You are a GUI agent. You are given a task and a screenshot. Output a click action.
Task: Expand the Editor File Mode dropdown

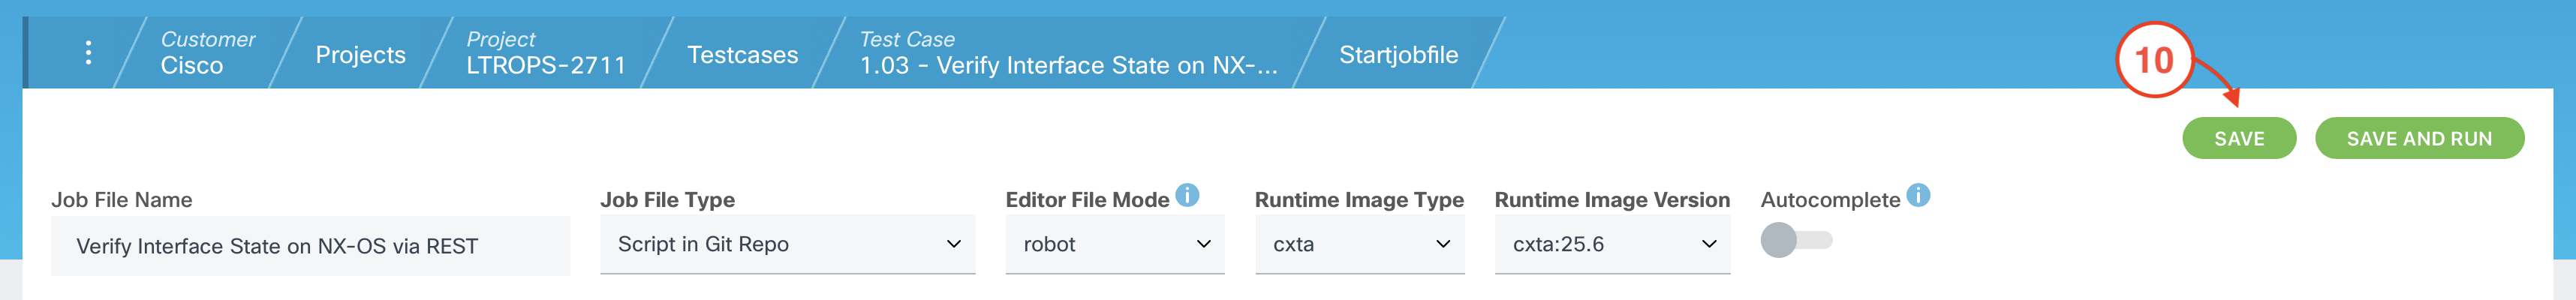pyautogui.click(x=1115, y=244)
